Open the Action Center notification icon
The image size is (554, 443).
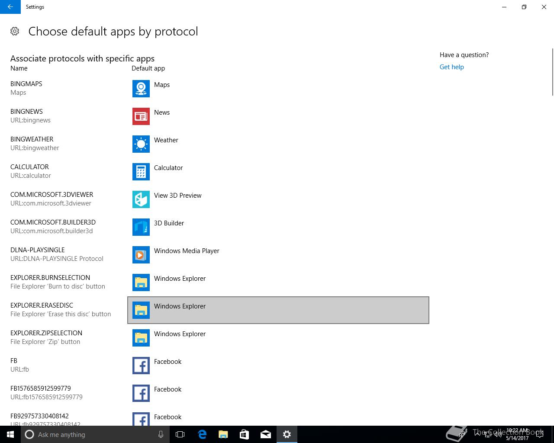pos(540,434)
